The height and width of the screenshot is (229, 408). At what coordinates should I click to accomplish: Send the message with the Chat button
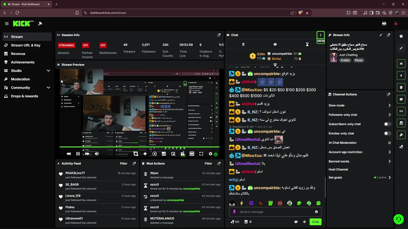316,222
